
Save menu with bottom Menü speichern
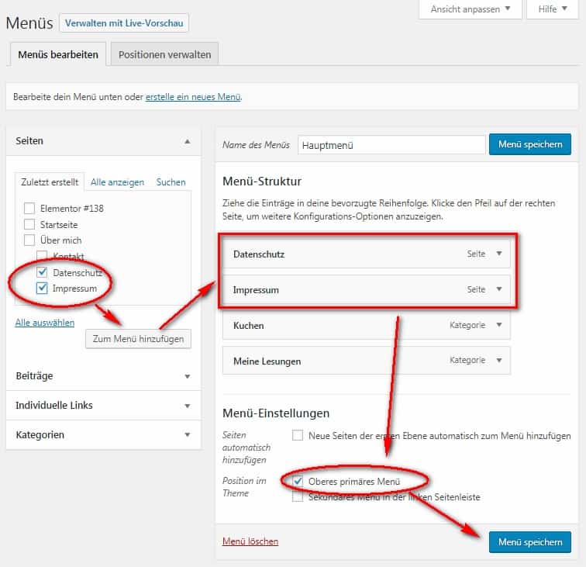coord(530,542)
